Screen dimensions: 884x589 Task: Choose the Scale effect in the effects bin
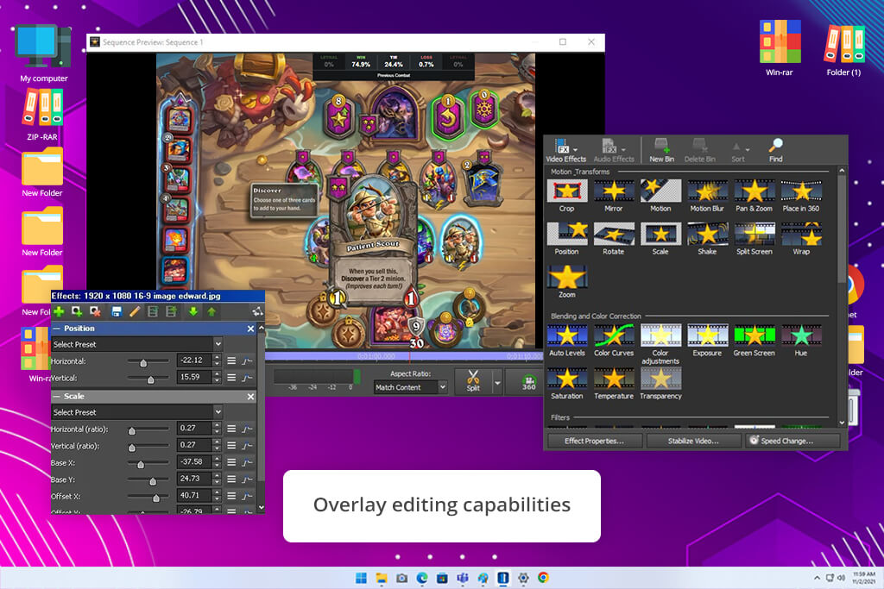click(x=660, y=238)
